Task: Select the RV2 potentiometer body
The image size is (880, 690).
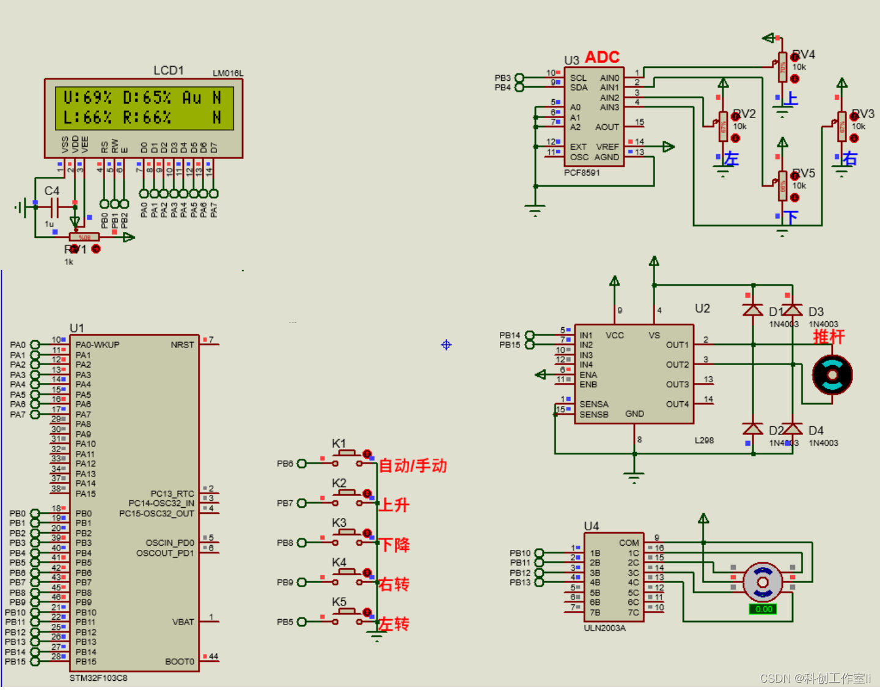Action: pos(724,127)
